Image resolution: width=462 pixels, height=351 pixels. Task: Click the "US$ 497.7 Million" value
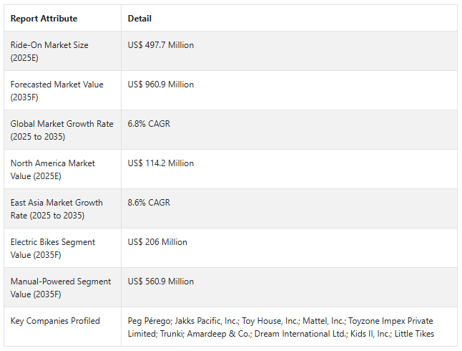click(x=161, y=45)
